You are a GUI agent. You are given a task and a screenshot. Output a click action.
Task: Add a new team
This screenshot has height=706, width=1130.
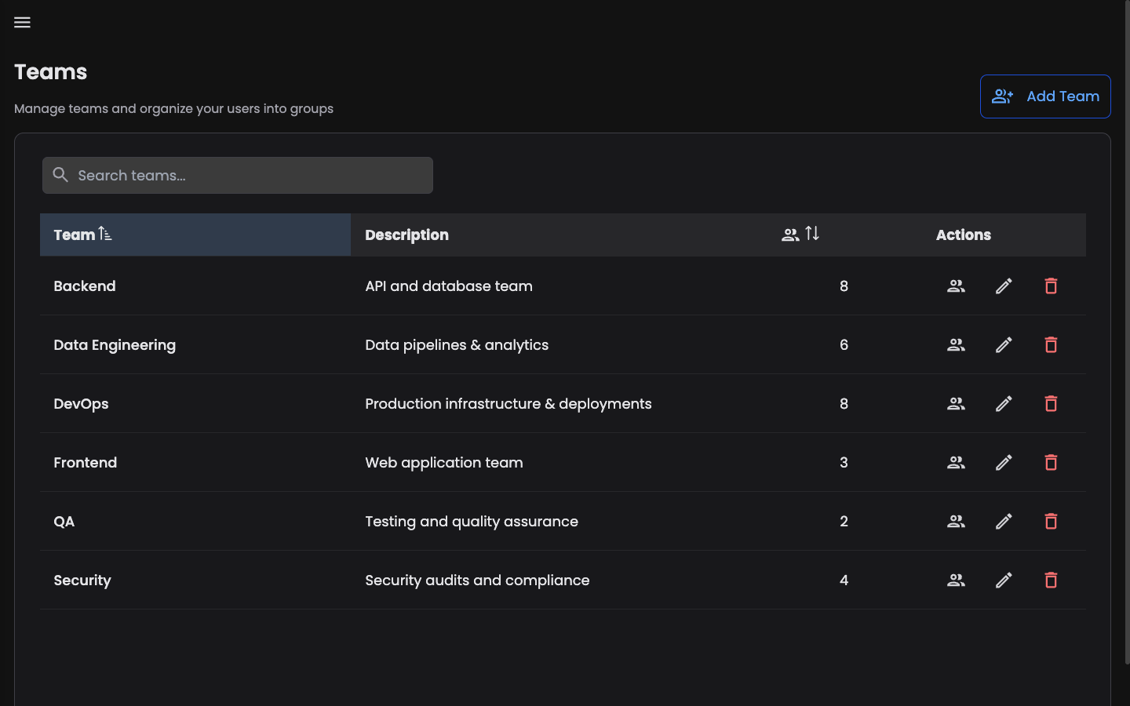pyautogui.click(x=1045, y=96)
